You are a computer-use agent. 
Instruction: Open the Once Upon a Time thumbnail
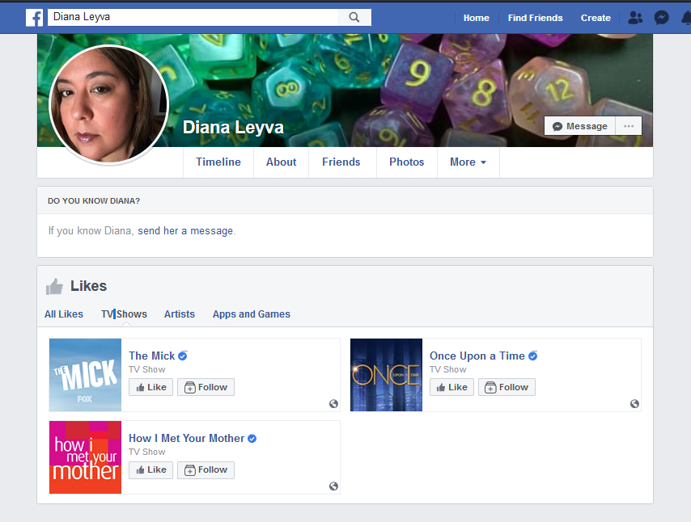[x=386, y=375]
